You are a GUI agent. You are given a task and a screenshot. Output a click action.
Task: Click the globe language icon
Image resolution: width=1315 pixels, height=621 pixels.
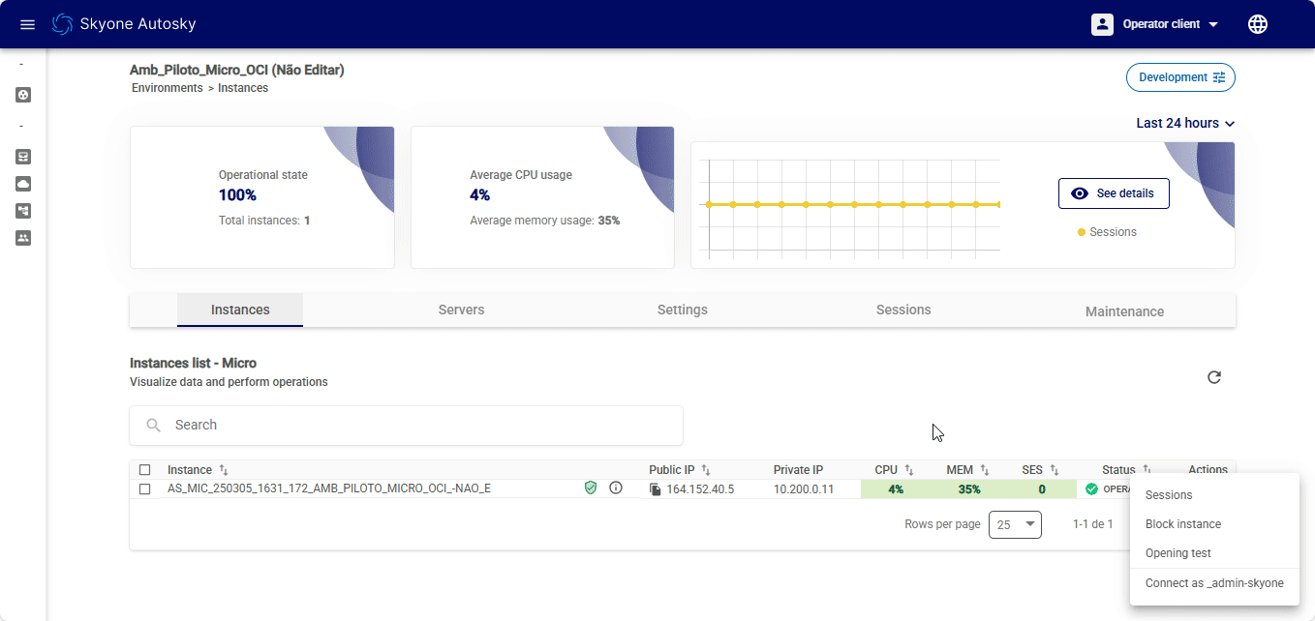(x=1257, y=24)
